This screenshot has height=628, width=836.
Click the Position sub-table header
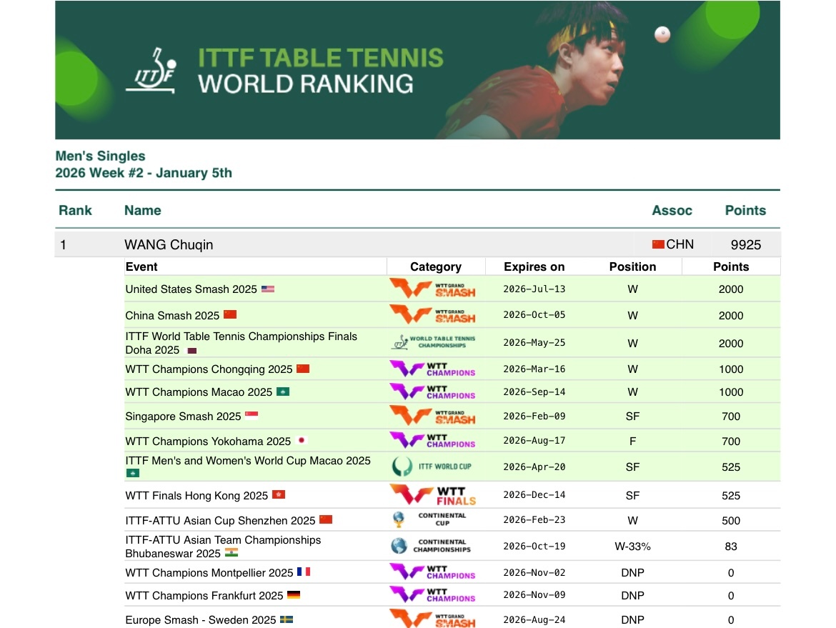click(x=632, y=266)
